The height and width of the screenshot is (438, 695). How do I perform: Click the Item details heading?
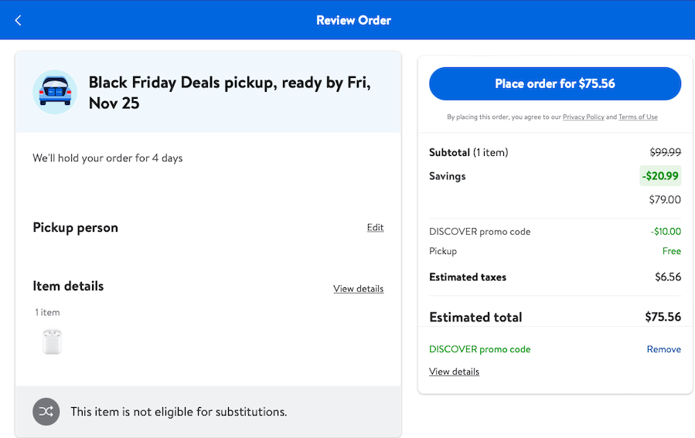[x=68, y=286]
